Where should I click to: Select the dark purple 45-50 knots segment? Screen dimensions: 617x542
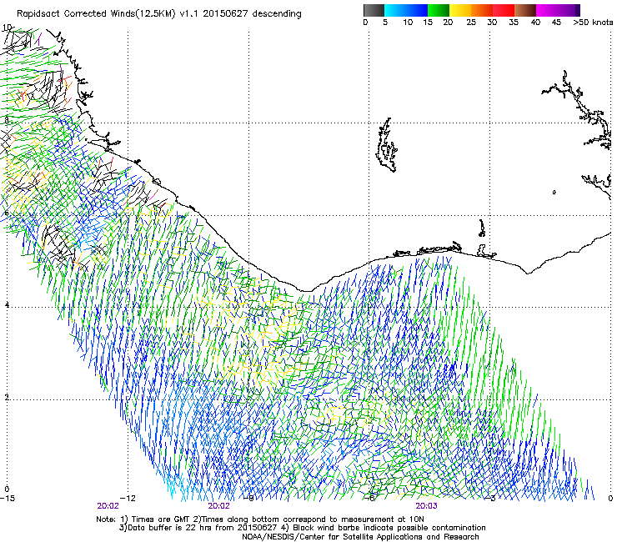tap(569, 10)
